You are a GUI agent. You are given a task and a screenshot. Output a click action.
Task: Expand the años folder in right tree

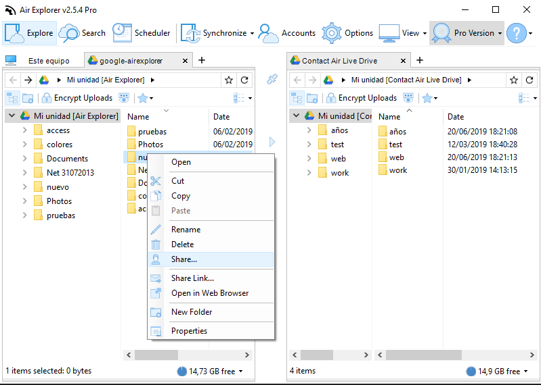pyautogui.click(x=309, y=130)
